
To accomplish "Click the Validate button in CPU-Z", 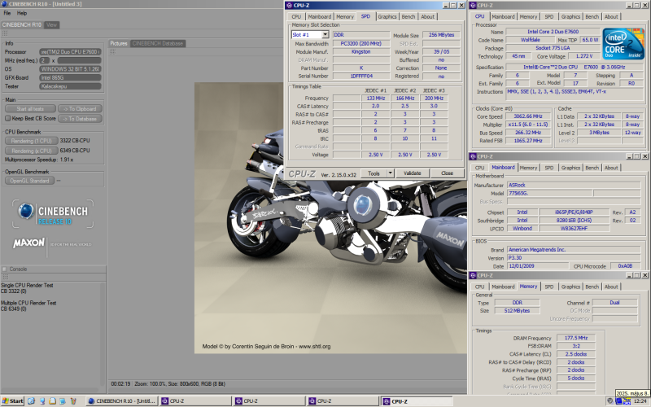I will tap(412, 173).
